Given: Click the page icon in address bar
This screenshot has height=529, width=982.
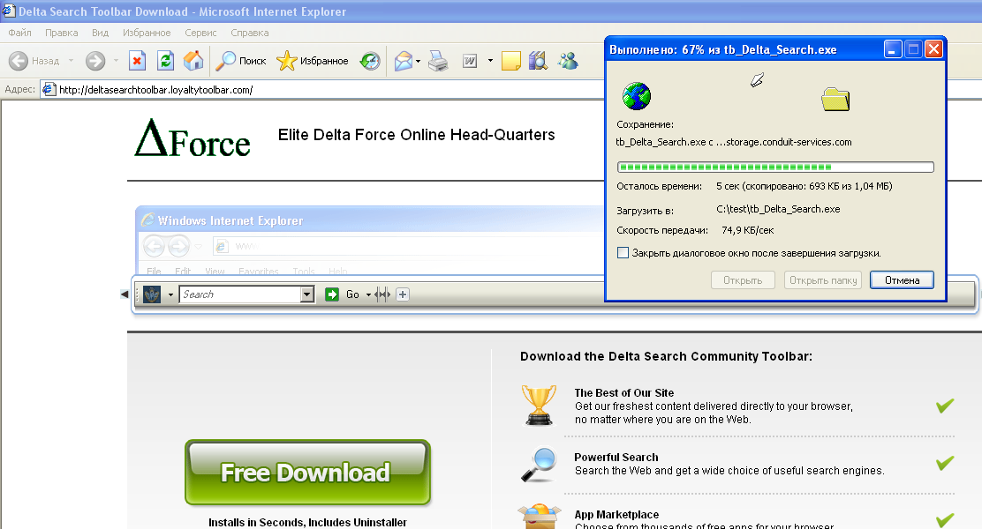Looking at the screenshot, I should coord(49,89).
